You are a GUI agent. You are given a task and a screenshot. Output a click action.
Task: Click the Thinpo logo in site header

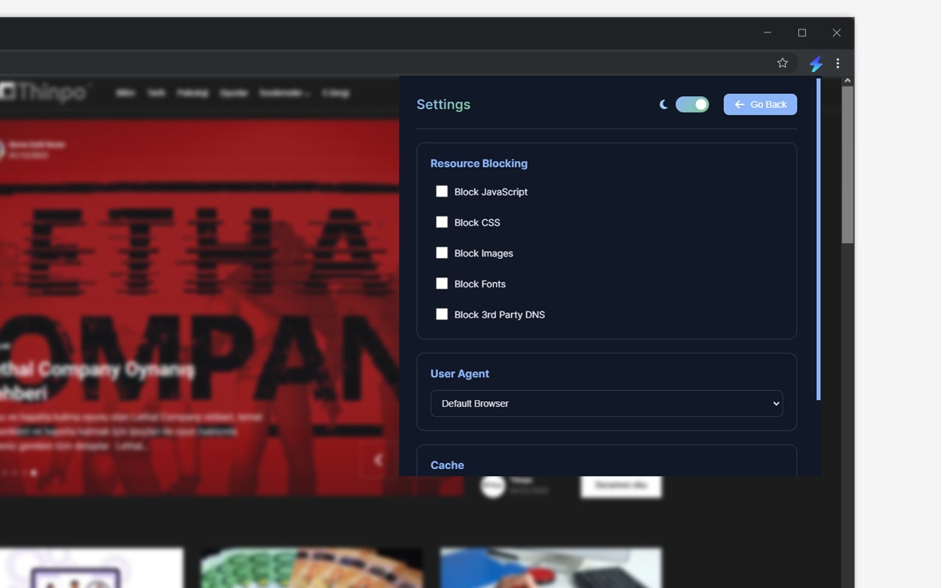tap(46, 93)
